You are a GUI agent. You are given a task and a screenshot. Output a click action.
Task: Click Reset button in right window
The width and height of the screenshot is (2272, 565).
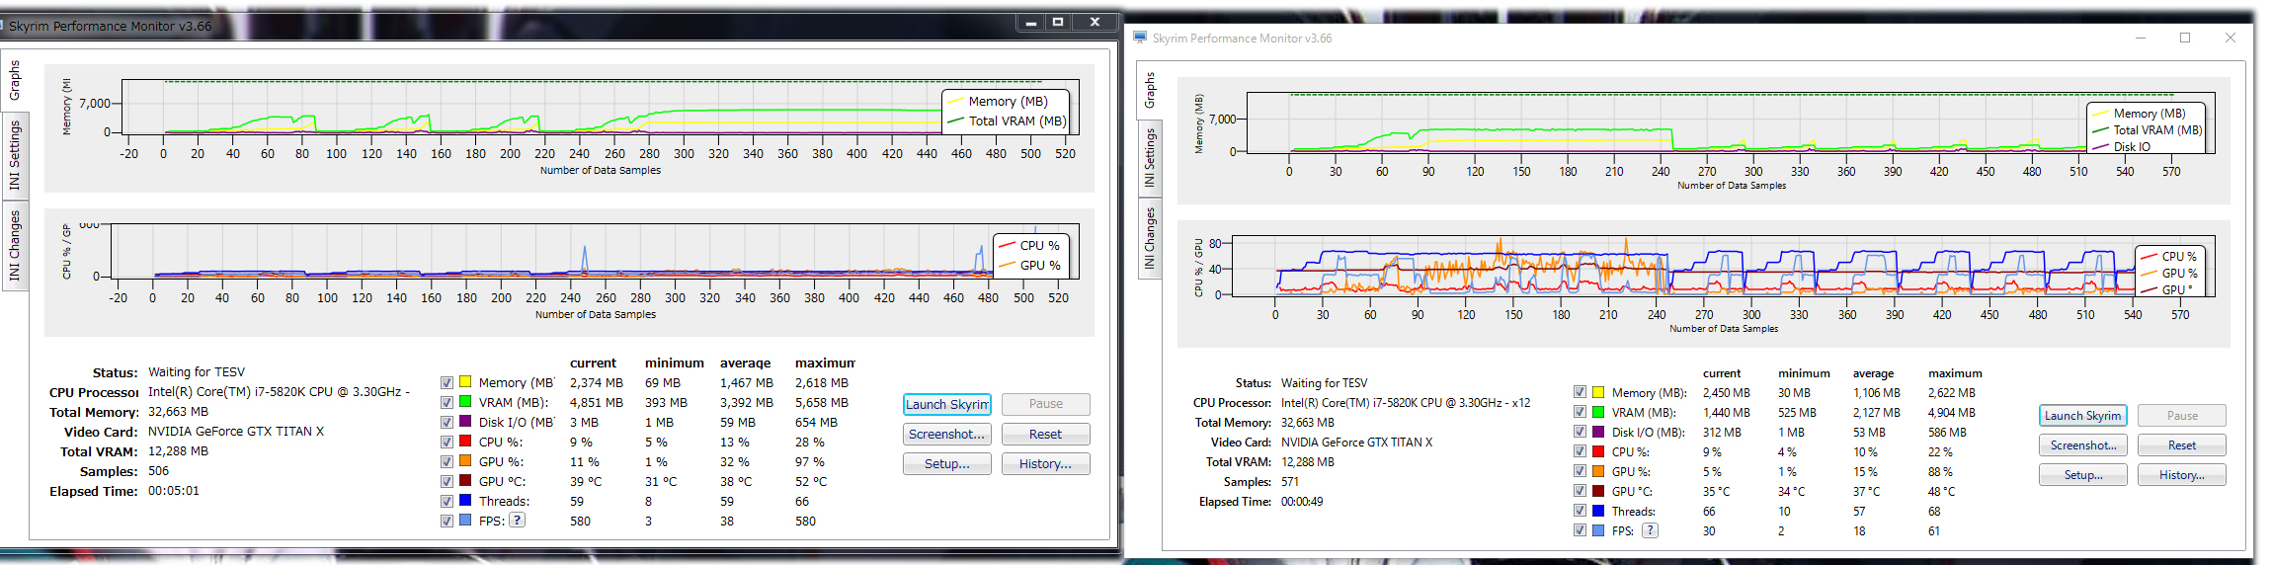2182,445
